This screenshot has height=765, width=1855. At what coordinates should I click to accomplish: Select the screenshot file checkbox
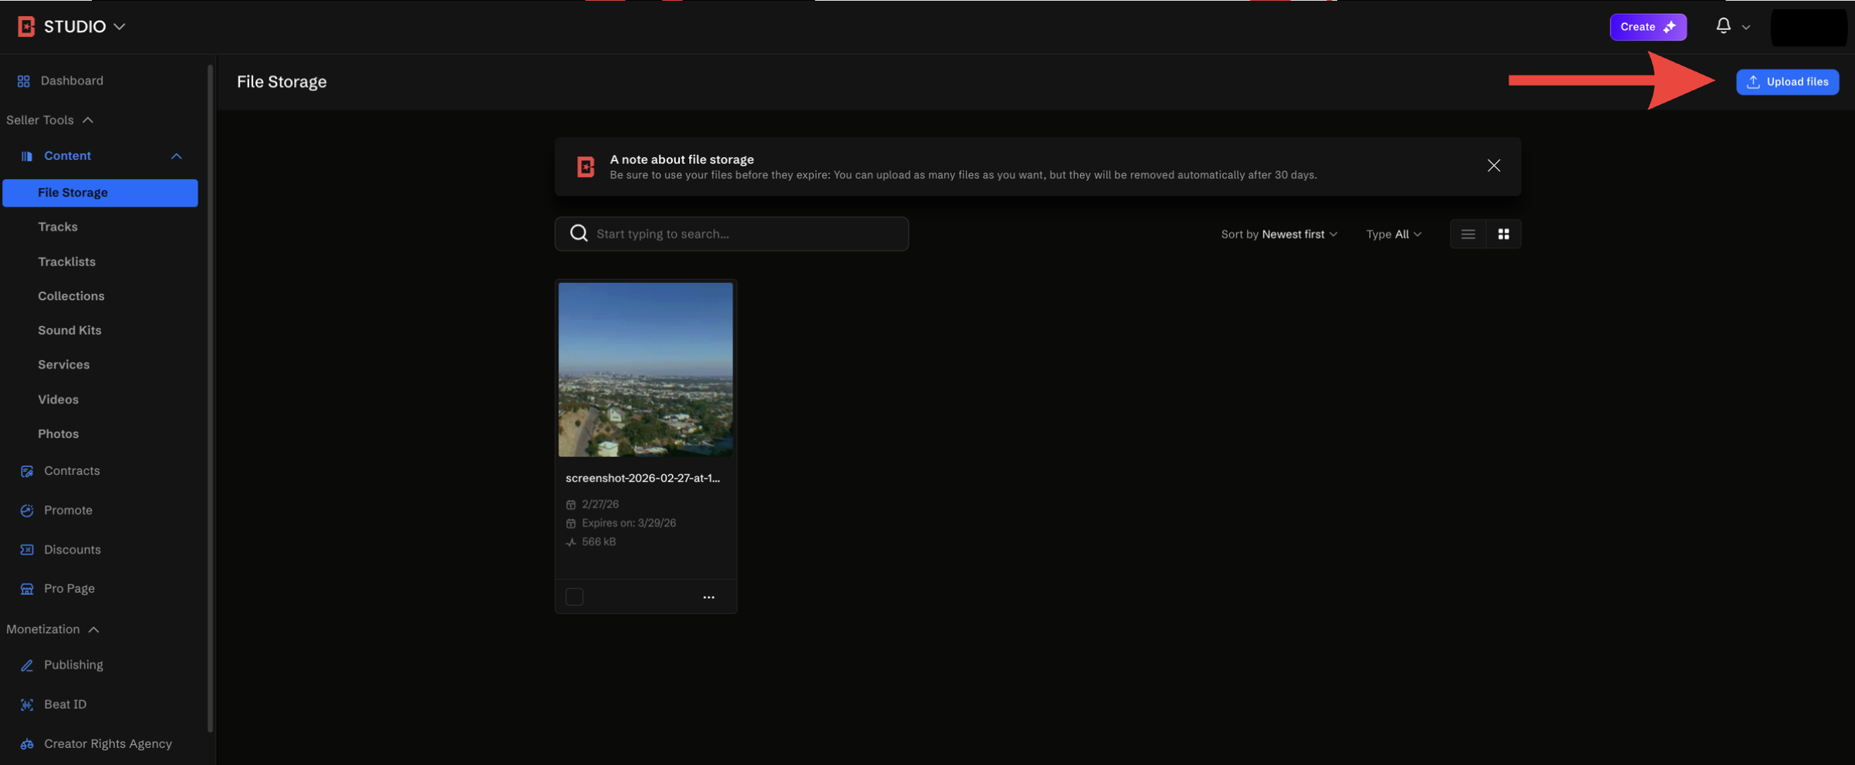point(574,597)
